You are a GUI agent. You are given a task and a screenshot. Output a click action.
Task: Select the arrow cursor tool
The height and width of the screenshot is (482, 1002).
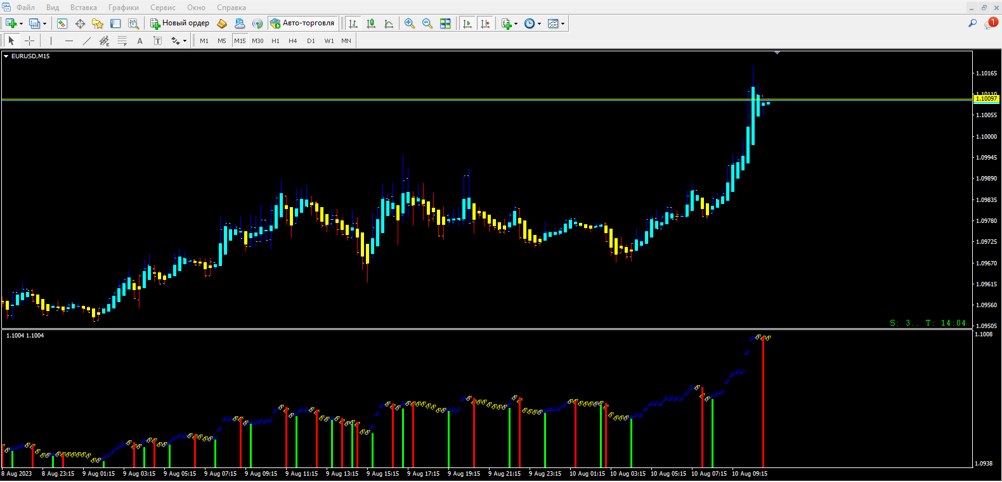coord(11,41)
